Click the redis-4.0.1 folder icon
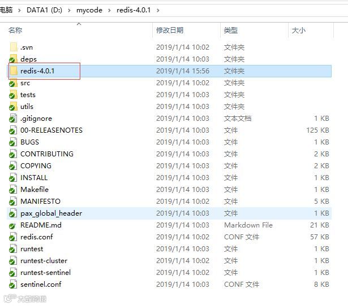Screen dimensions: 348x306 (14, 71)
